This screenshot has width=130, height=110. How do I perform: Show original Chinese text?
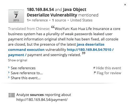[18, 60]
